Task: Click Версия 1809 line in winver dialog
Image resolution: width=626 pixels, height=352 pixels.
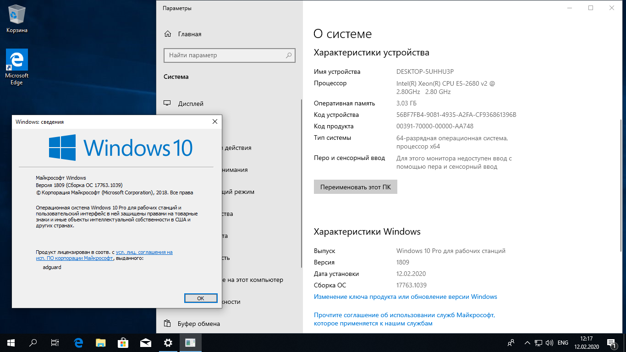Action: click(x=79, y=185)
